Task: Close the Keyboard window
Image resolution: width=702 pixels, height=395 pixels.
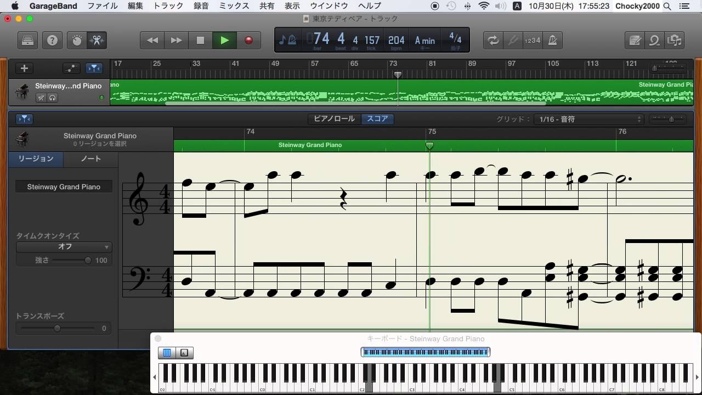Action: click(158, 339)
